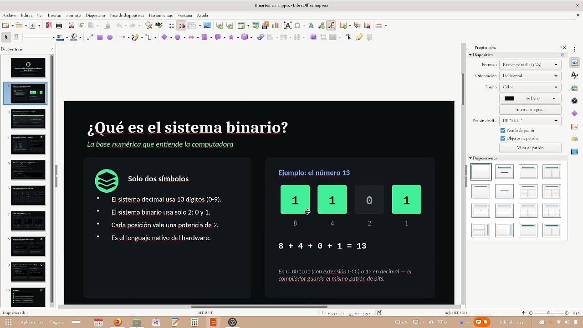Click the Print icon in toolbar

coord(59,26)
